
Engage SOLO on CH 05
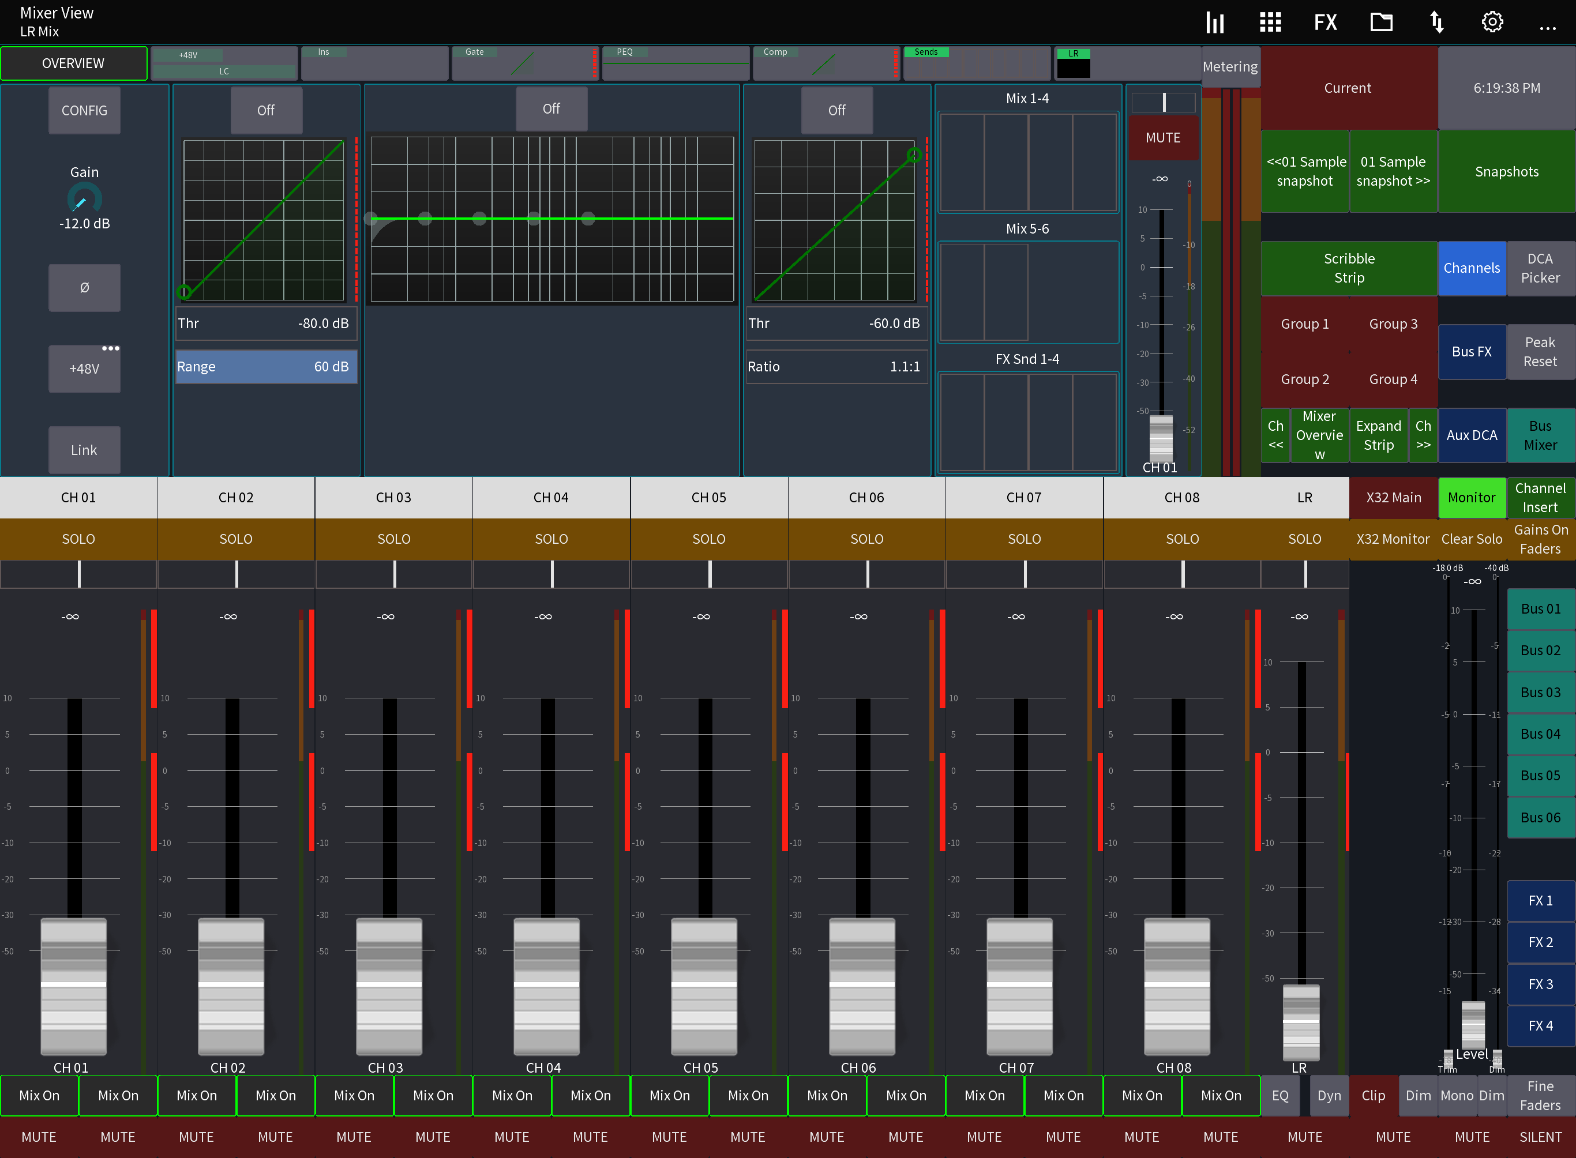pos(709,539)
